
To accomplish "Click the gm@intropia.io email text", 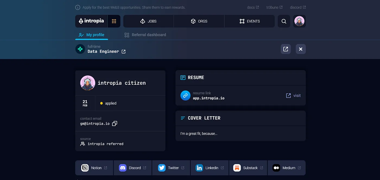I will [95, 124].
